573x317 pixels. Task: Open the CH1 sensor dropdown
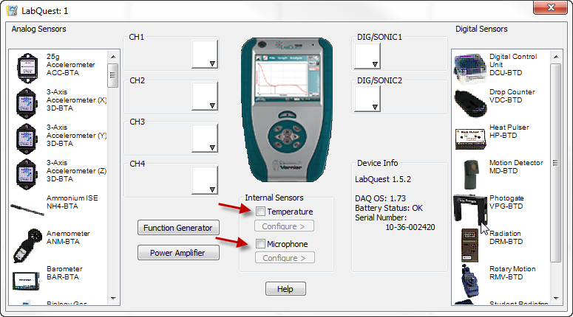(205, 55)
